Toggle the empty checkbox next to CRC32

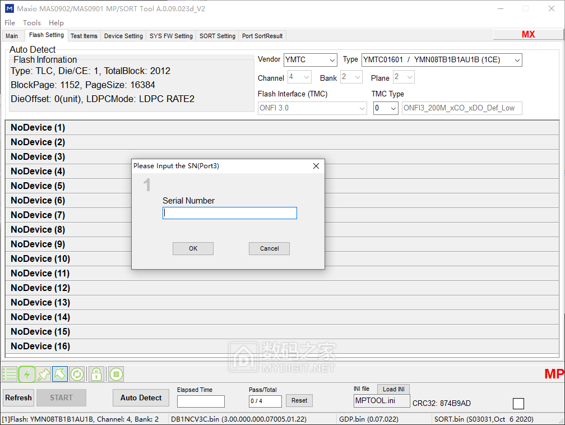pos(518,403)
